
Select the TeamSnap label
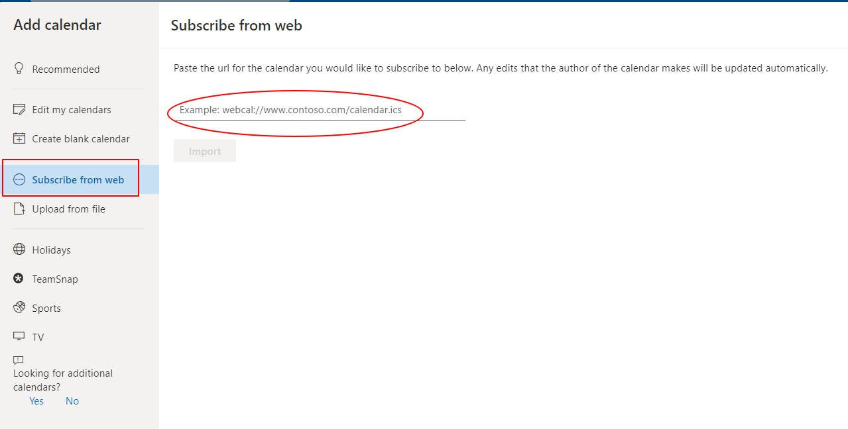pyautogui.click(x=55, y=279)
